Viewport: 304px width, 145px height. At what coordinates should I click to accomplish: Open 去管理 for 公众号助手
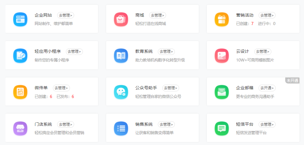point(171,88)
